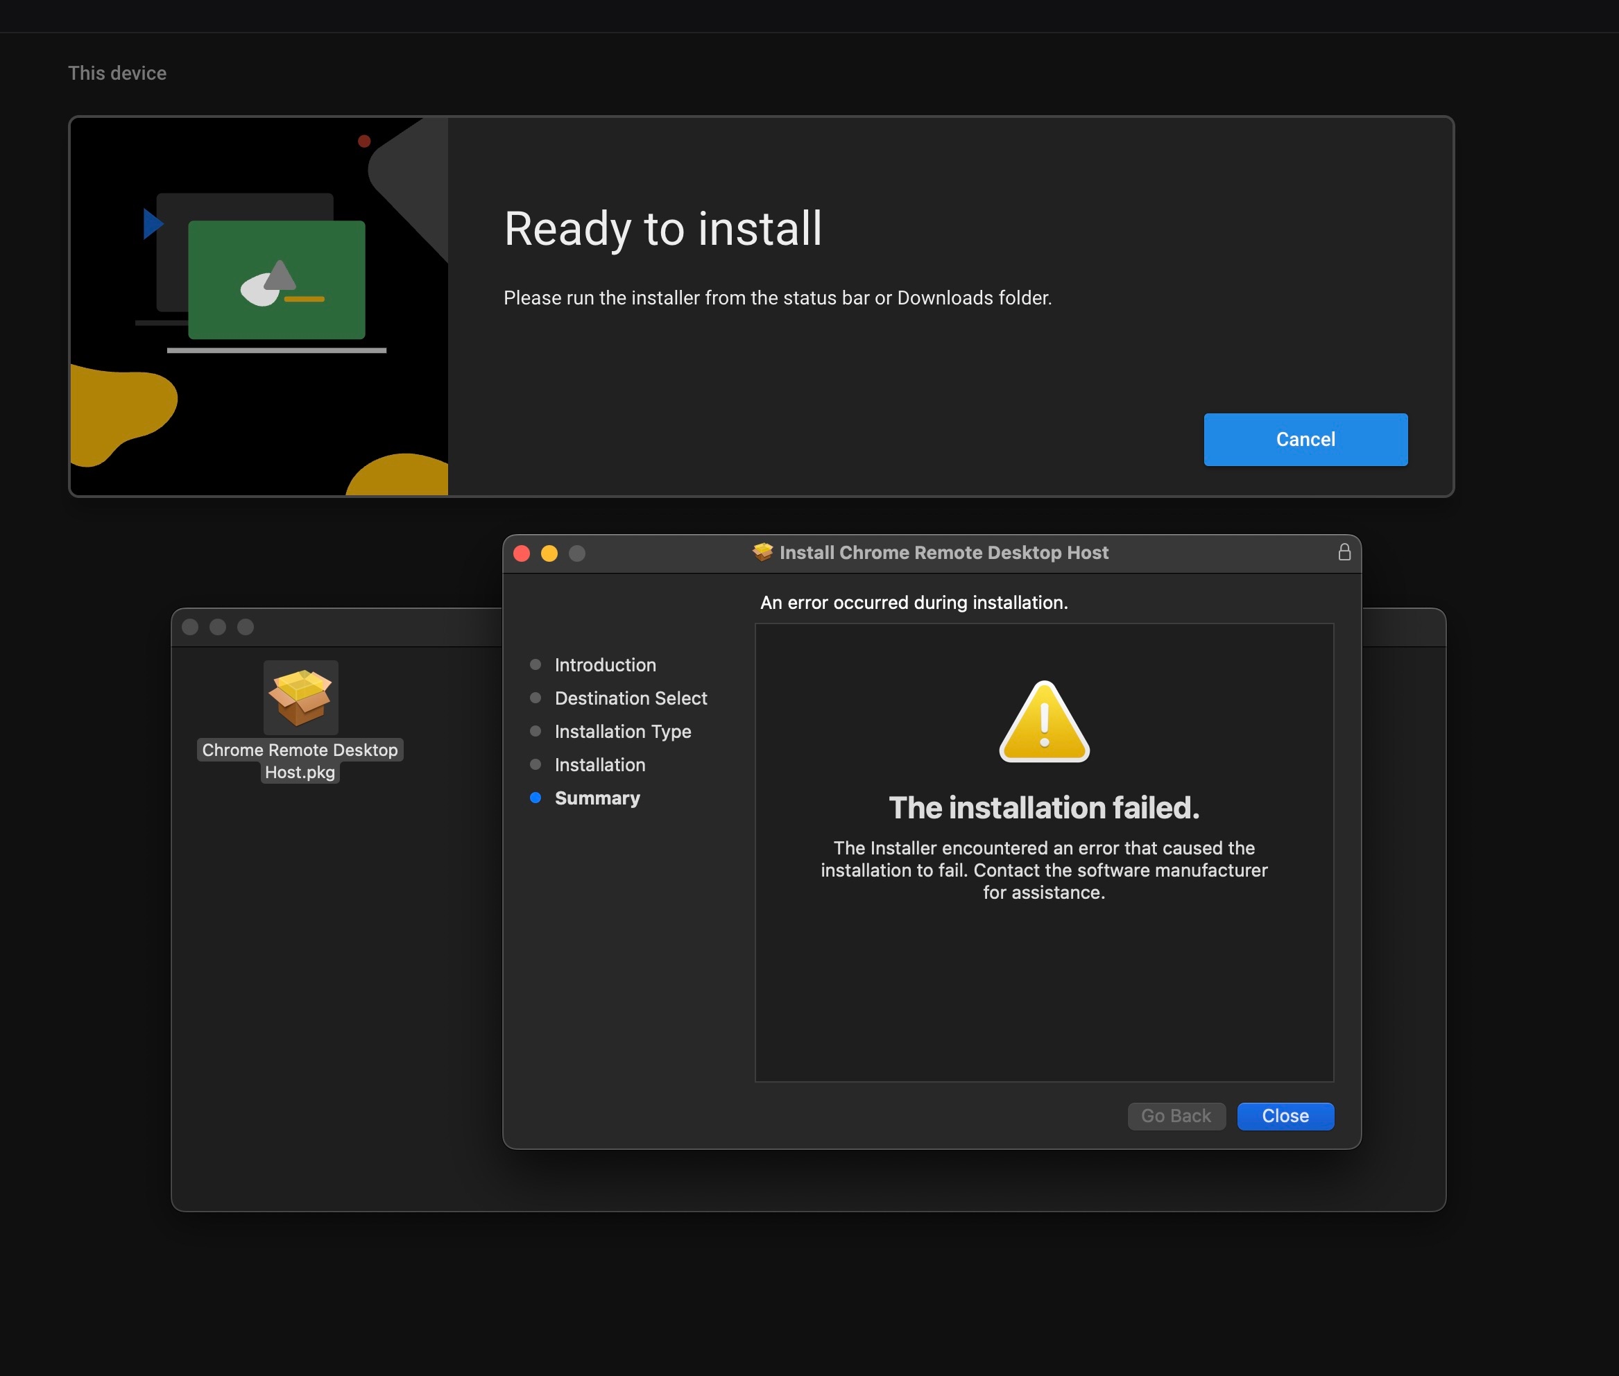
Task: Minimize installer with yellow button
Action: (x=549, y=553)
